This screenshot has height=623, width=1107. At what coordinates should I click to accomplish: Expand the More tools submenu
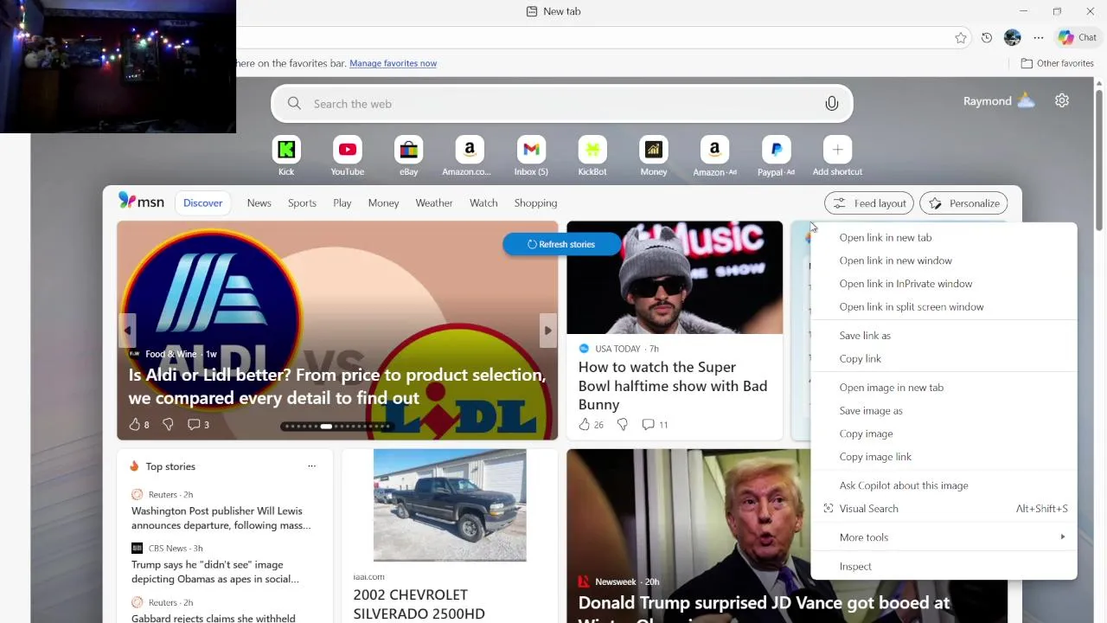[x=944, y=537]
